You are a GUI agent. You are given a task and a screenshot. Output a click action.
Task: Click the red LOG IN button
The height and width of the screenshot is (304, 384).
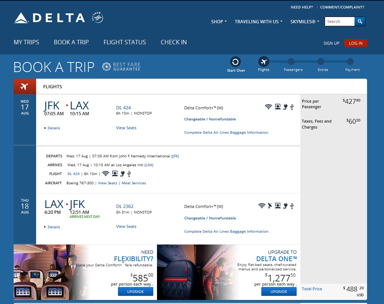(x=356, y=43)
